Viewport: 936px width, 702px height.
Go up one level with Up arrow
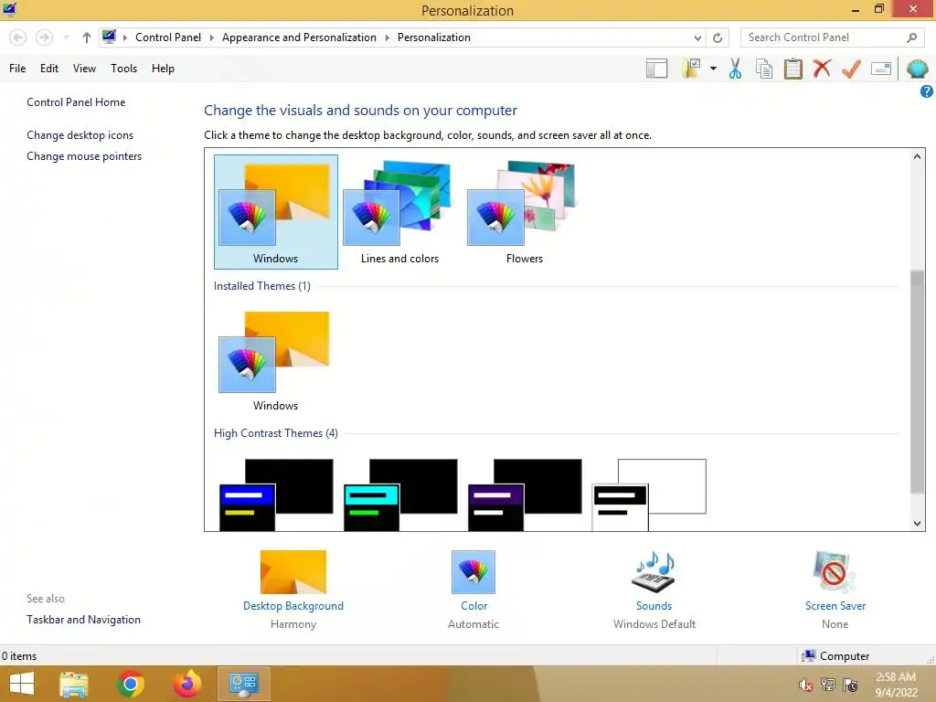coord(87,37)
